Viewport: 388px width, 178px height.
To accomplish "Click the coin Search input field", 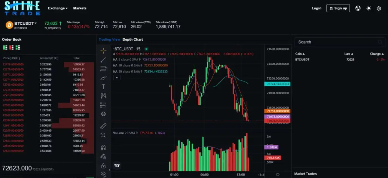I will (337, 42).
